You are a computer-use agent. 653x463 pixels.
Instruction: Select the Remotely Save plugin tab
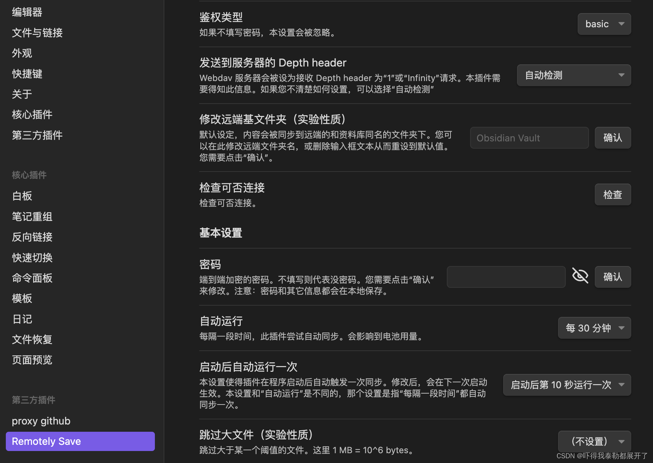tap(80, 441)
